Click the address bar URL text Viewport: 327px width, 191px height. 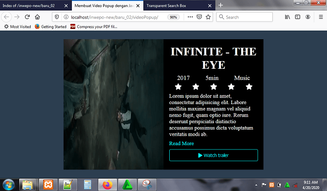(x=115, y=17)
